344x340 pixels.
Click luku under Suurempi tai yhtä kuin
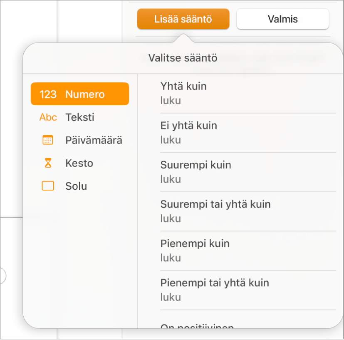(x=171, y=218)
